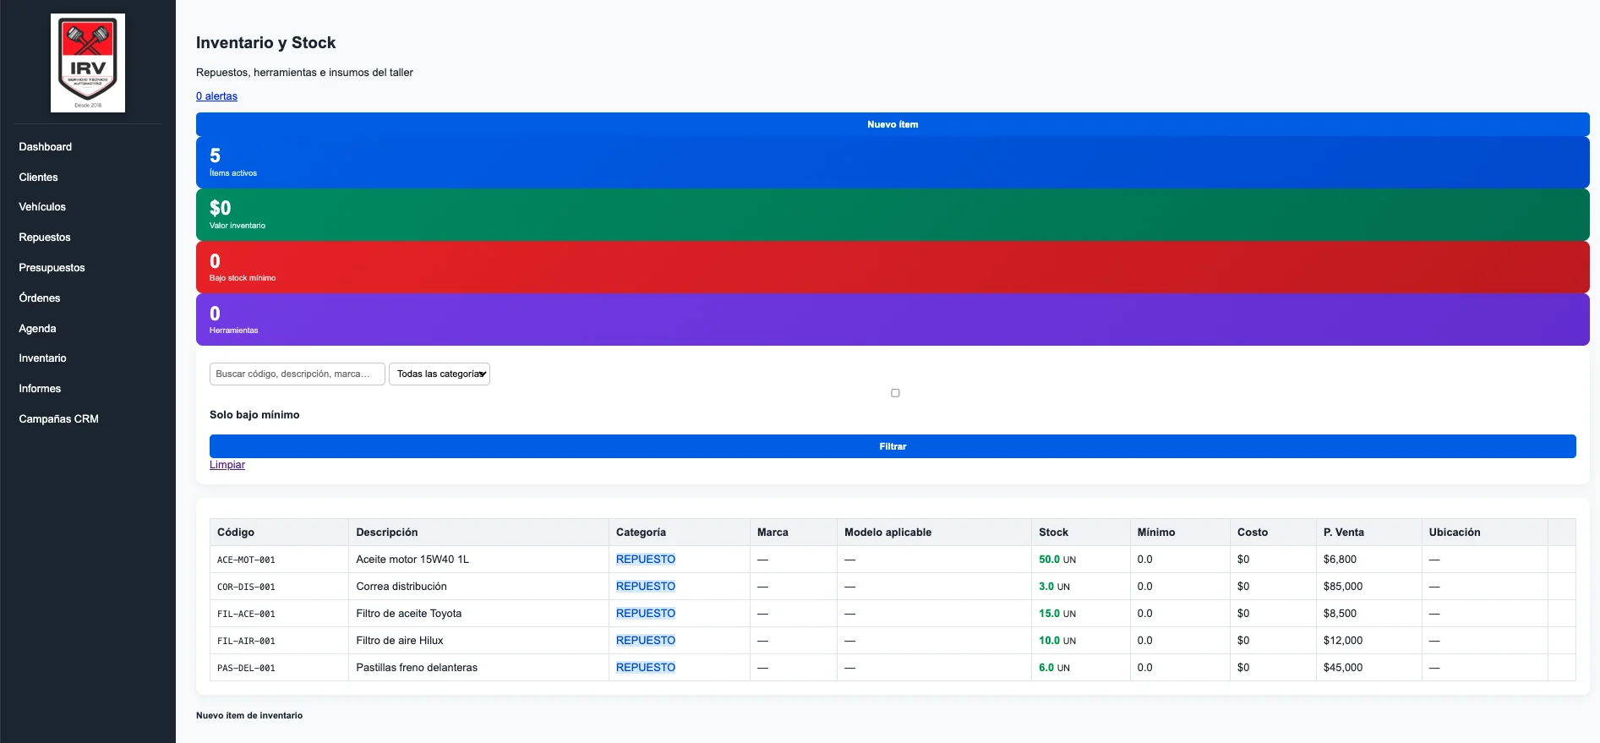Viewport: 1600px width, 743px height.
Task: Click the Filtrar button
Action: [893, 446]
